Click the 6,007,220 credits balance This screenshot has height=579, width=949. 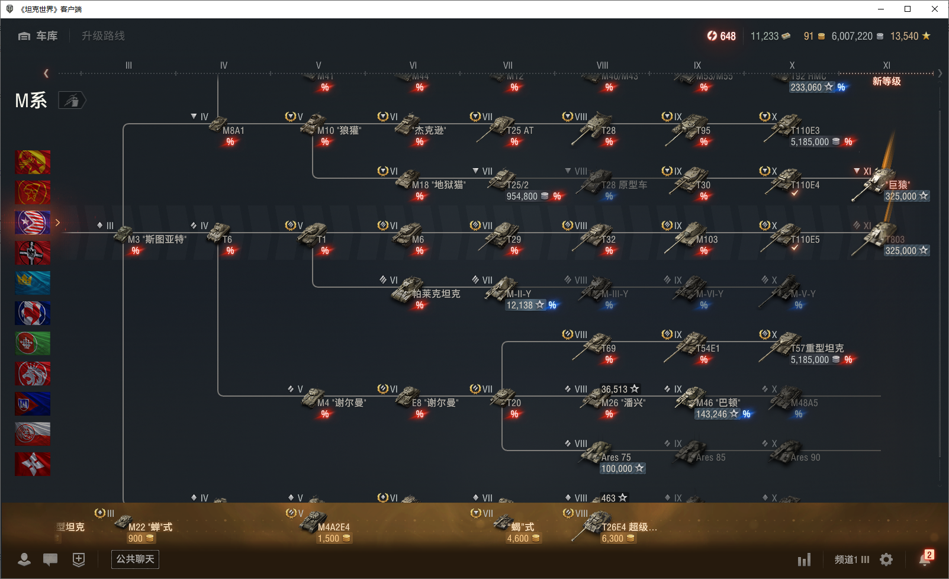click(x=857, y=36)
